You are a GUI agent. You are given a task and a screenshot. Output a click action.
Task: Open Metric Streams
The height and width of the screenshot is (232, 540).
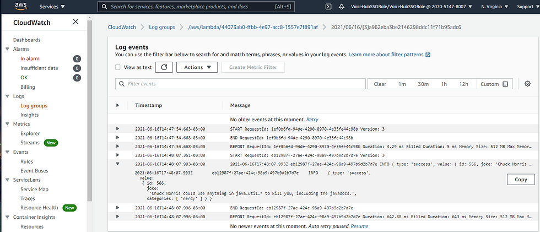pyautogui.click(x=30, y=143)
